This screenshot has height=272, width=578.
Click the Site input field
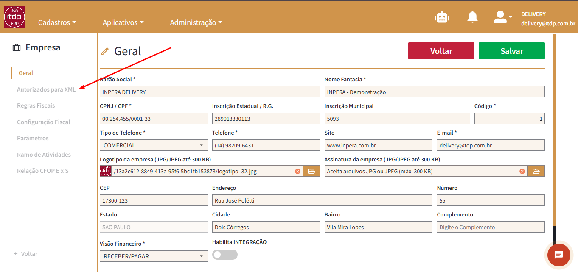379,145
